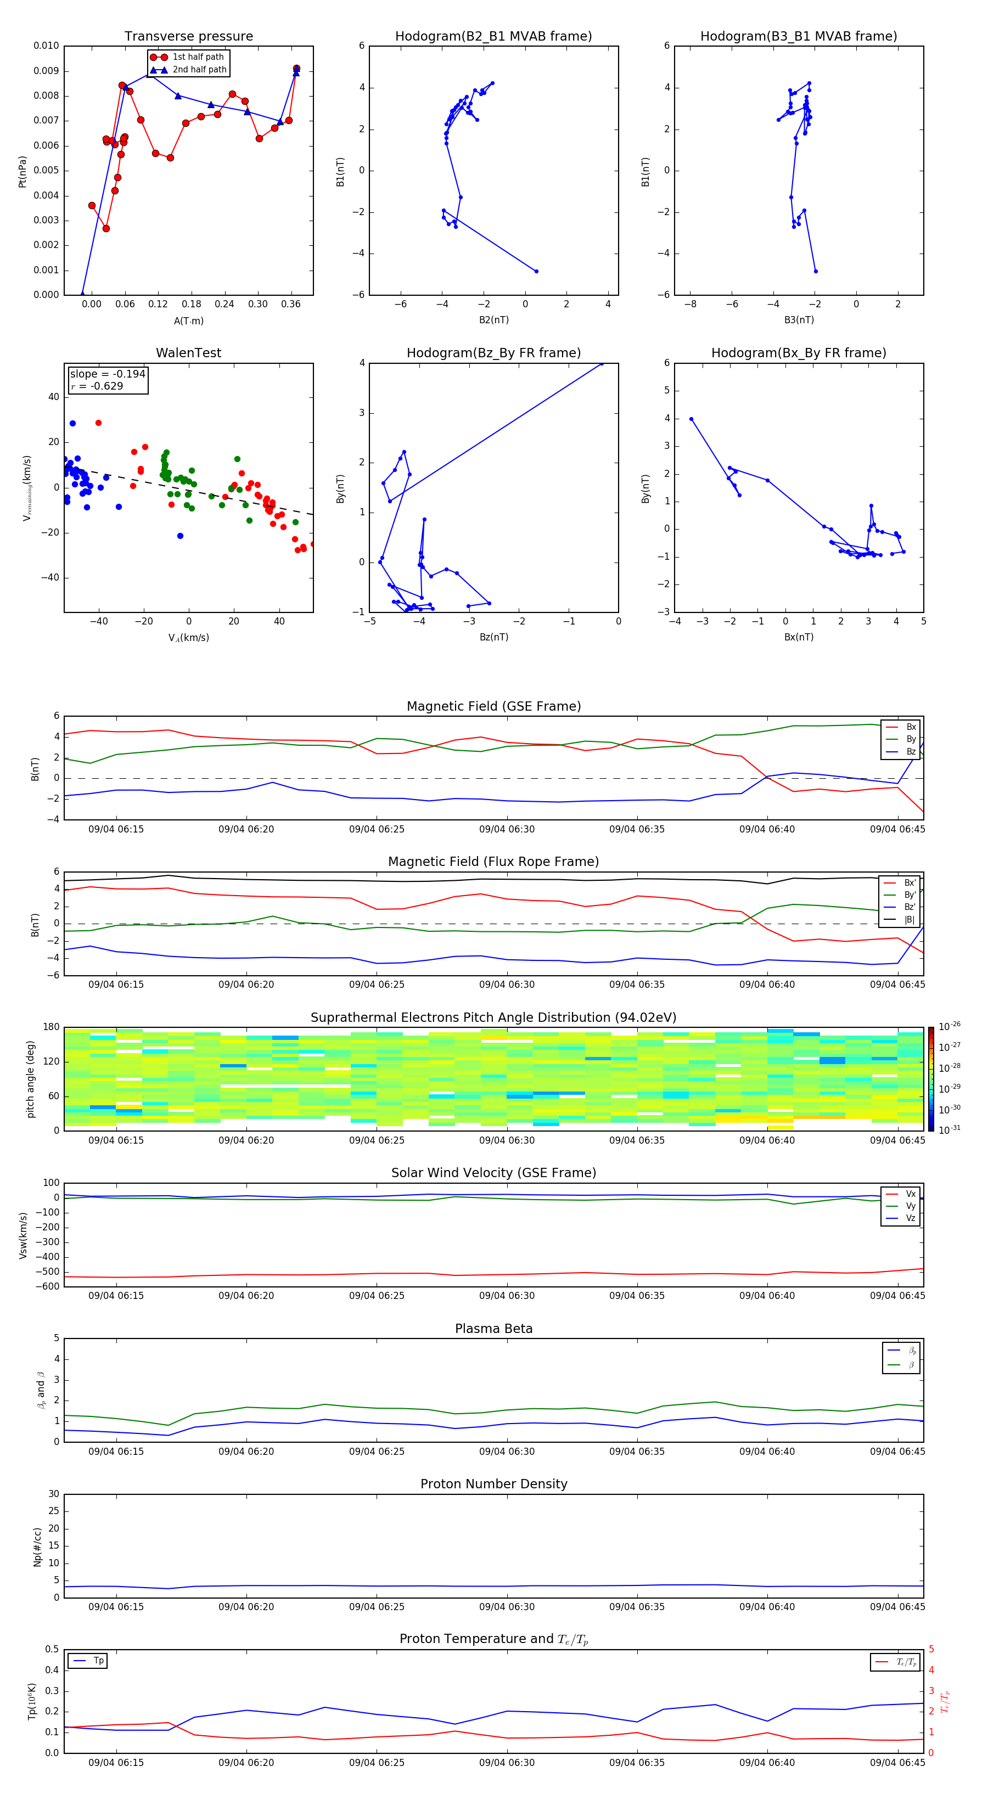This screenshot has width=988, height=1811.
Task: Click 'Vx' in solar wind legend
Action: tap(901, 1194)
